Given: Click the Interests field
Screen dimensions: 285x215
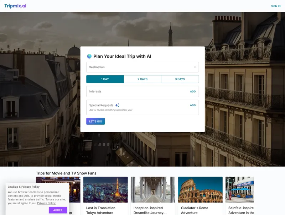Looking at the screenshot, I should point(142,92).
